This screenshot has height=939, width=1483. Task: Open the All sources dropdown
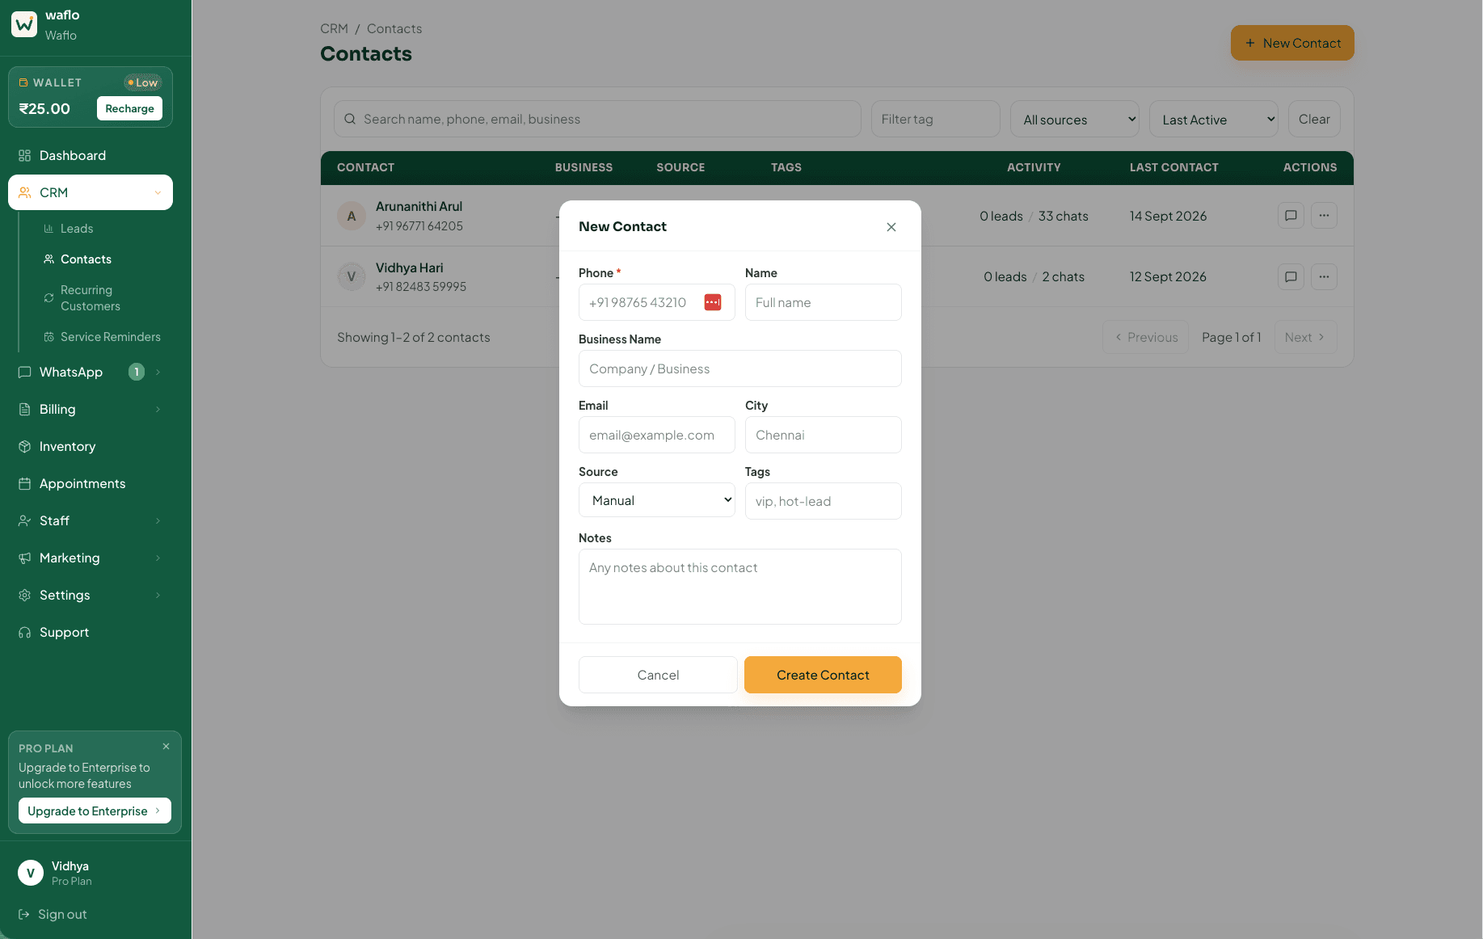tap(1075, 119)
